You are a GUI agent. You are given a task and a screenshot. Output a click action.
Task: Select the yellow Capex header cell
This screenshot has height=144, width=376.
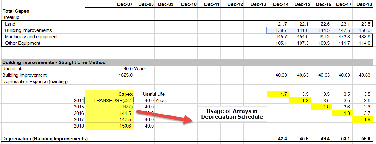point(109,94)
